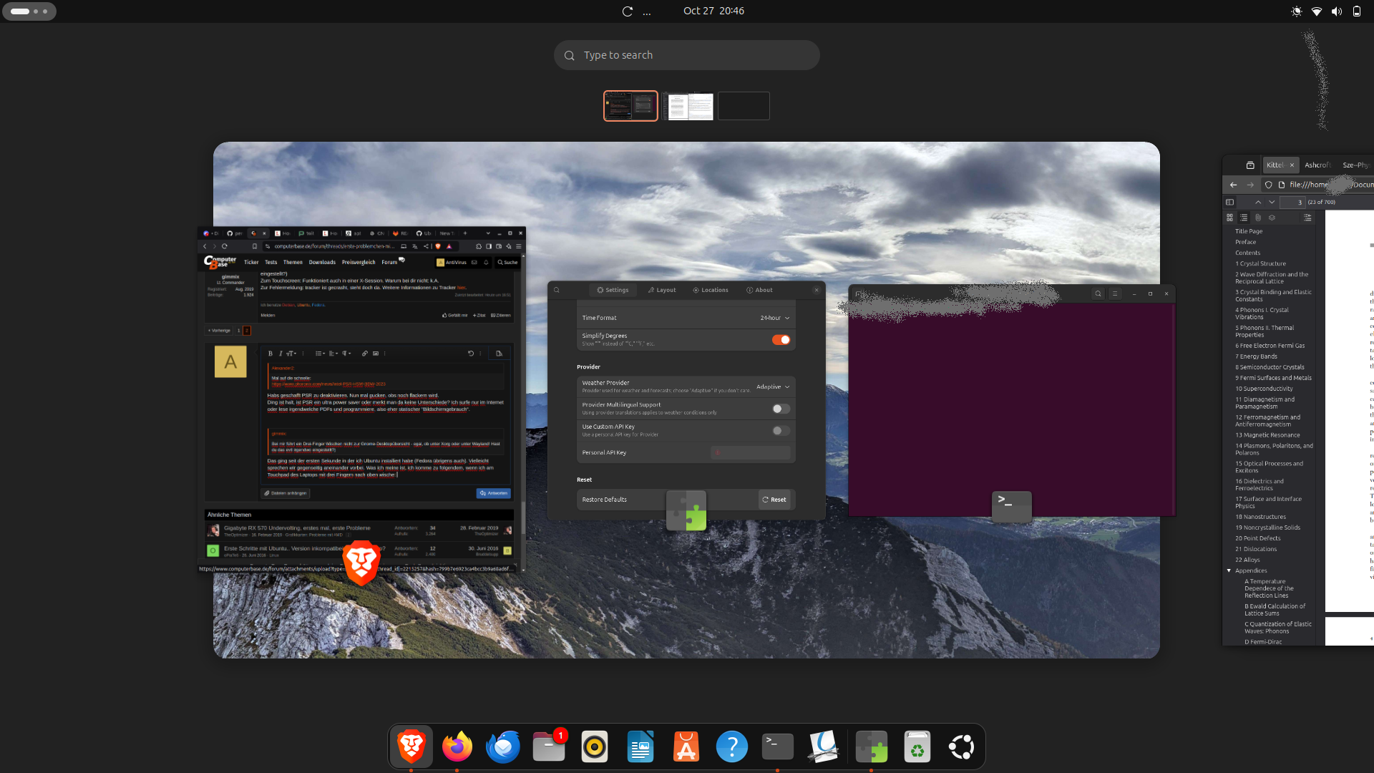Toggle the Use Custom API Key switch
Image resolution: width=1374 pixels, height=773 pixels.
(781, 431)
